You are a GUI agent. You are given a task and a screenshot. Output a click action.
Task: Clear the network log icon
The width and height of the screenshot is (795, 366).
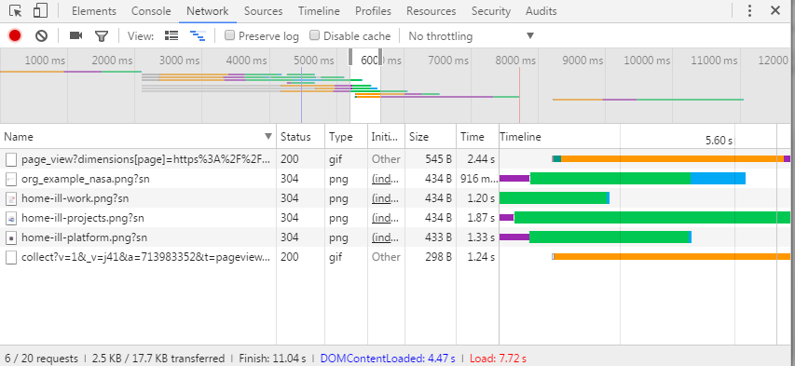pos(41,35)
